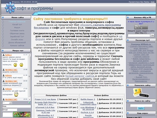
Task: Click the blue circle icon beside Наш опрос
Action: click(x=128, y=113)
